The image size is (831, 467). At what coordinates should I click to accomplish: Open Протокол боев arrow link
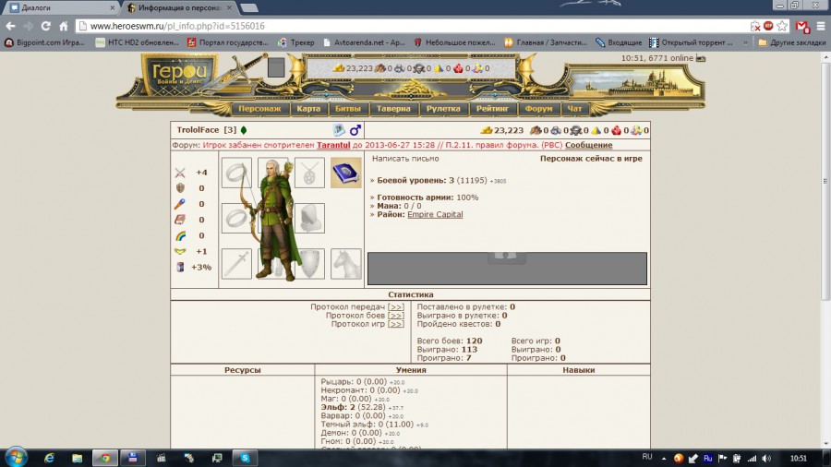pyautogui.click(x=395, y=316)
